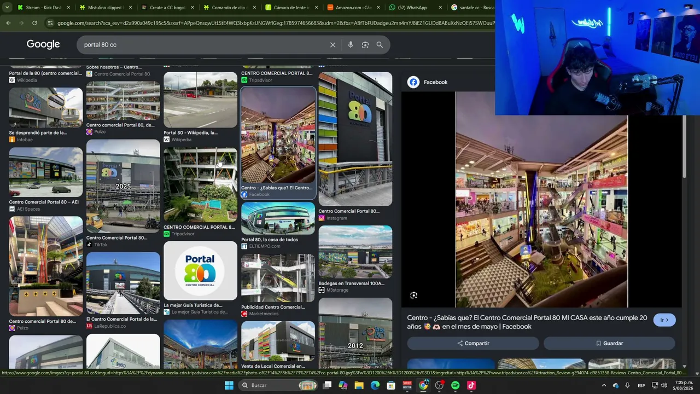This screenshot has width=700, height=394.
Task: Open the volume control in the system tray
Action: 664,385
